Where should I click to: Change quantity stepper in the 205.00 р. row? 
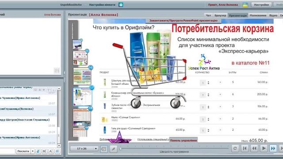[x=208, y=95]
